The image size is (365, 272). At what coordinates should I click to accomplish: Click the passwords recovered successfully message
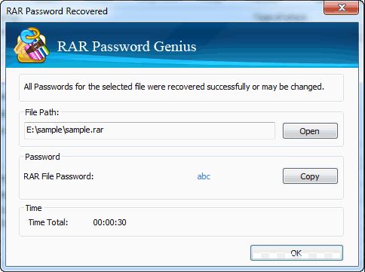pos(174,87)
